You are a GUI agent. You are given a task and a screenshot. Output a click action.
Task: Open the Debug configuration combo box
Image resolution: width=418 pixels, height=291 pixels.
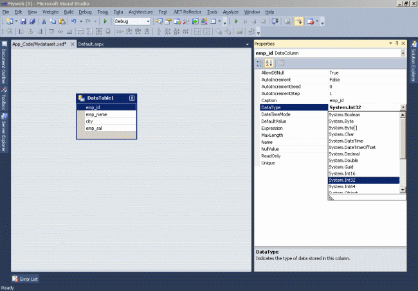(x=132, y=21)
